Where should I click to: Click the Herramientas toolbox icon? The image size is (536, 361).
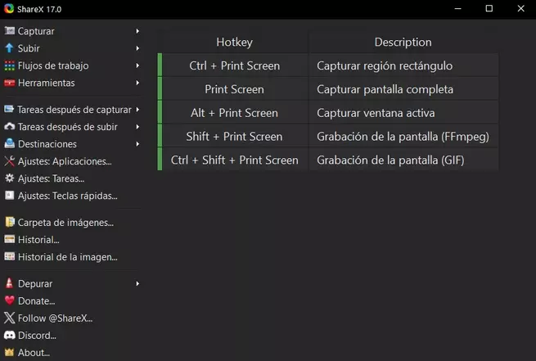(x=9, y=83)
